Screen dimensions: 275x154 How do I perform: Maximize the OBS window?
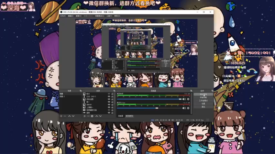point(204,12)
